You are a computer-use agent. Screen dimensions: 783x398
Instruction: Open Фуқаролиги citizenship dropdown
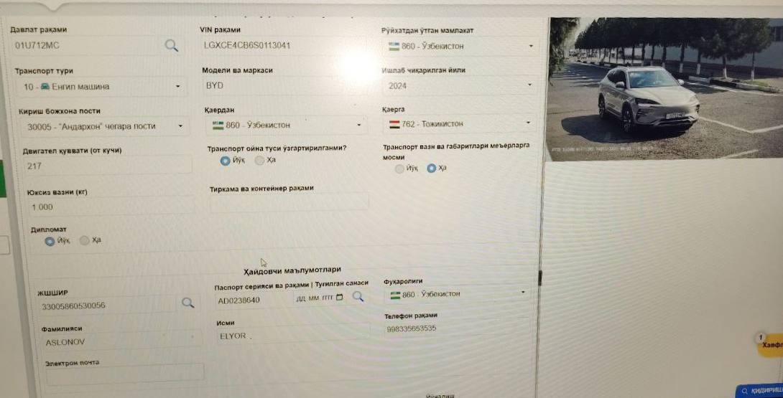pos(456,294)
